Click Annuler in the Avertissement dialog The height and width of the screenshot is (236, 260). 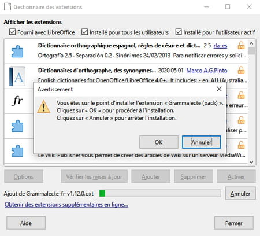click(x=202, y=142)
